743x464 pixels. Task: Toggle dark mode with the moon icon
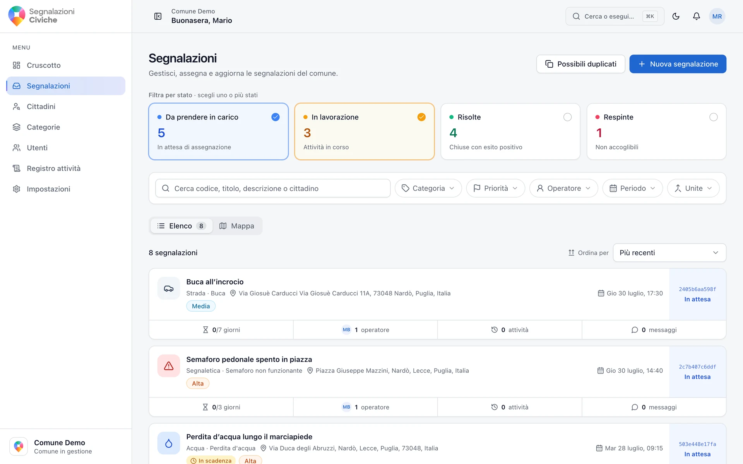(676, 16)
